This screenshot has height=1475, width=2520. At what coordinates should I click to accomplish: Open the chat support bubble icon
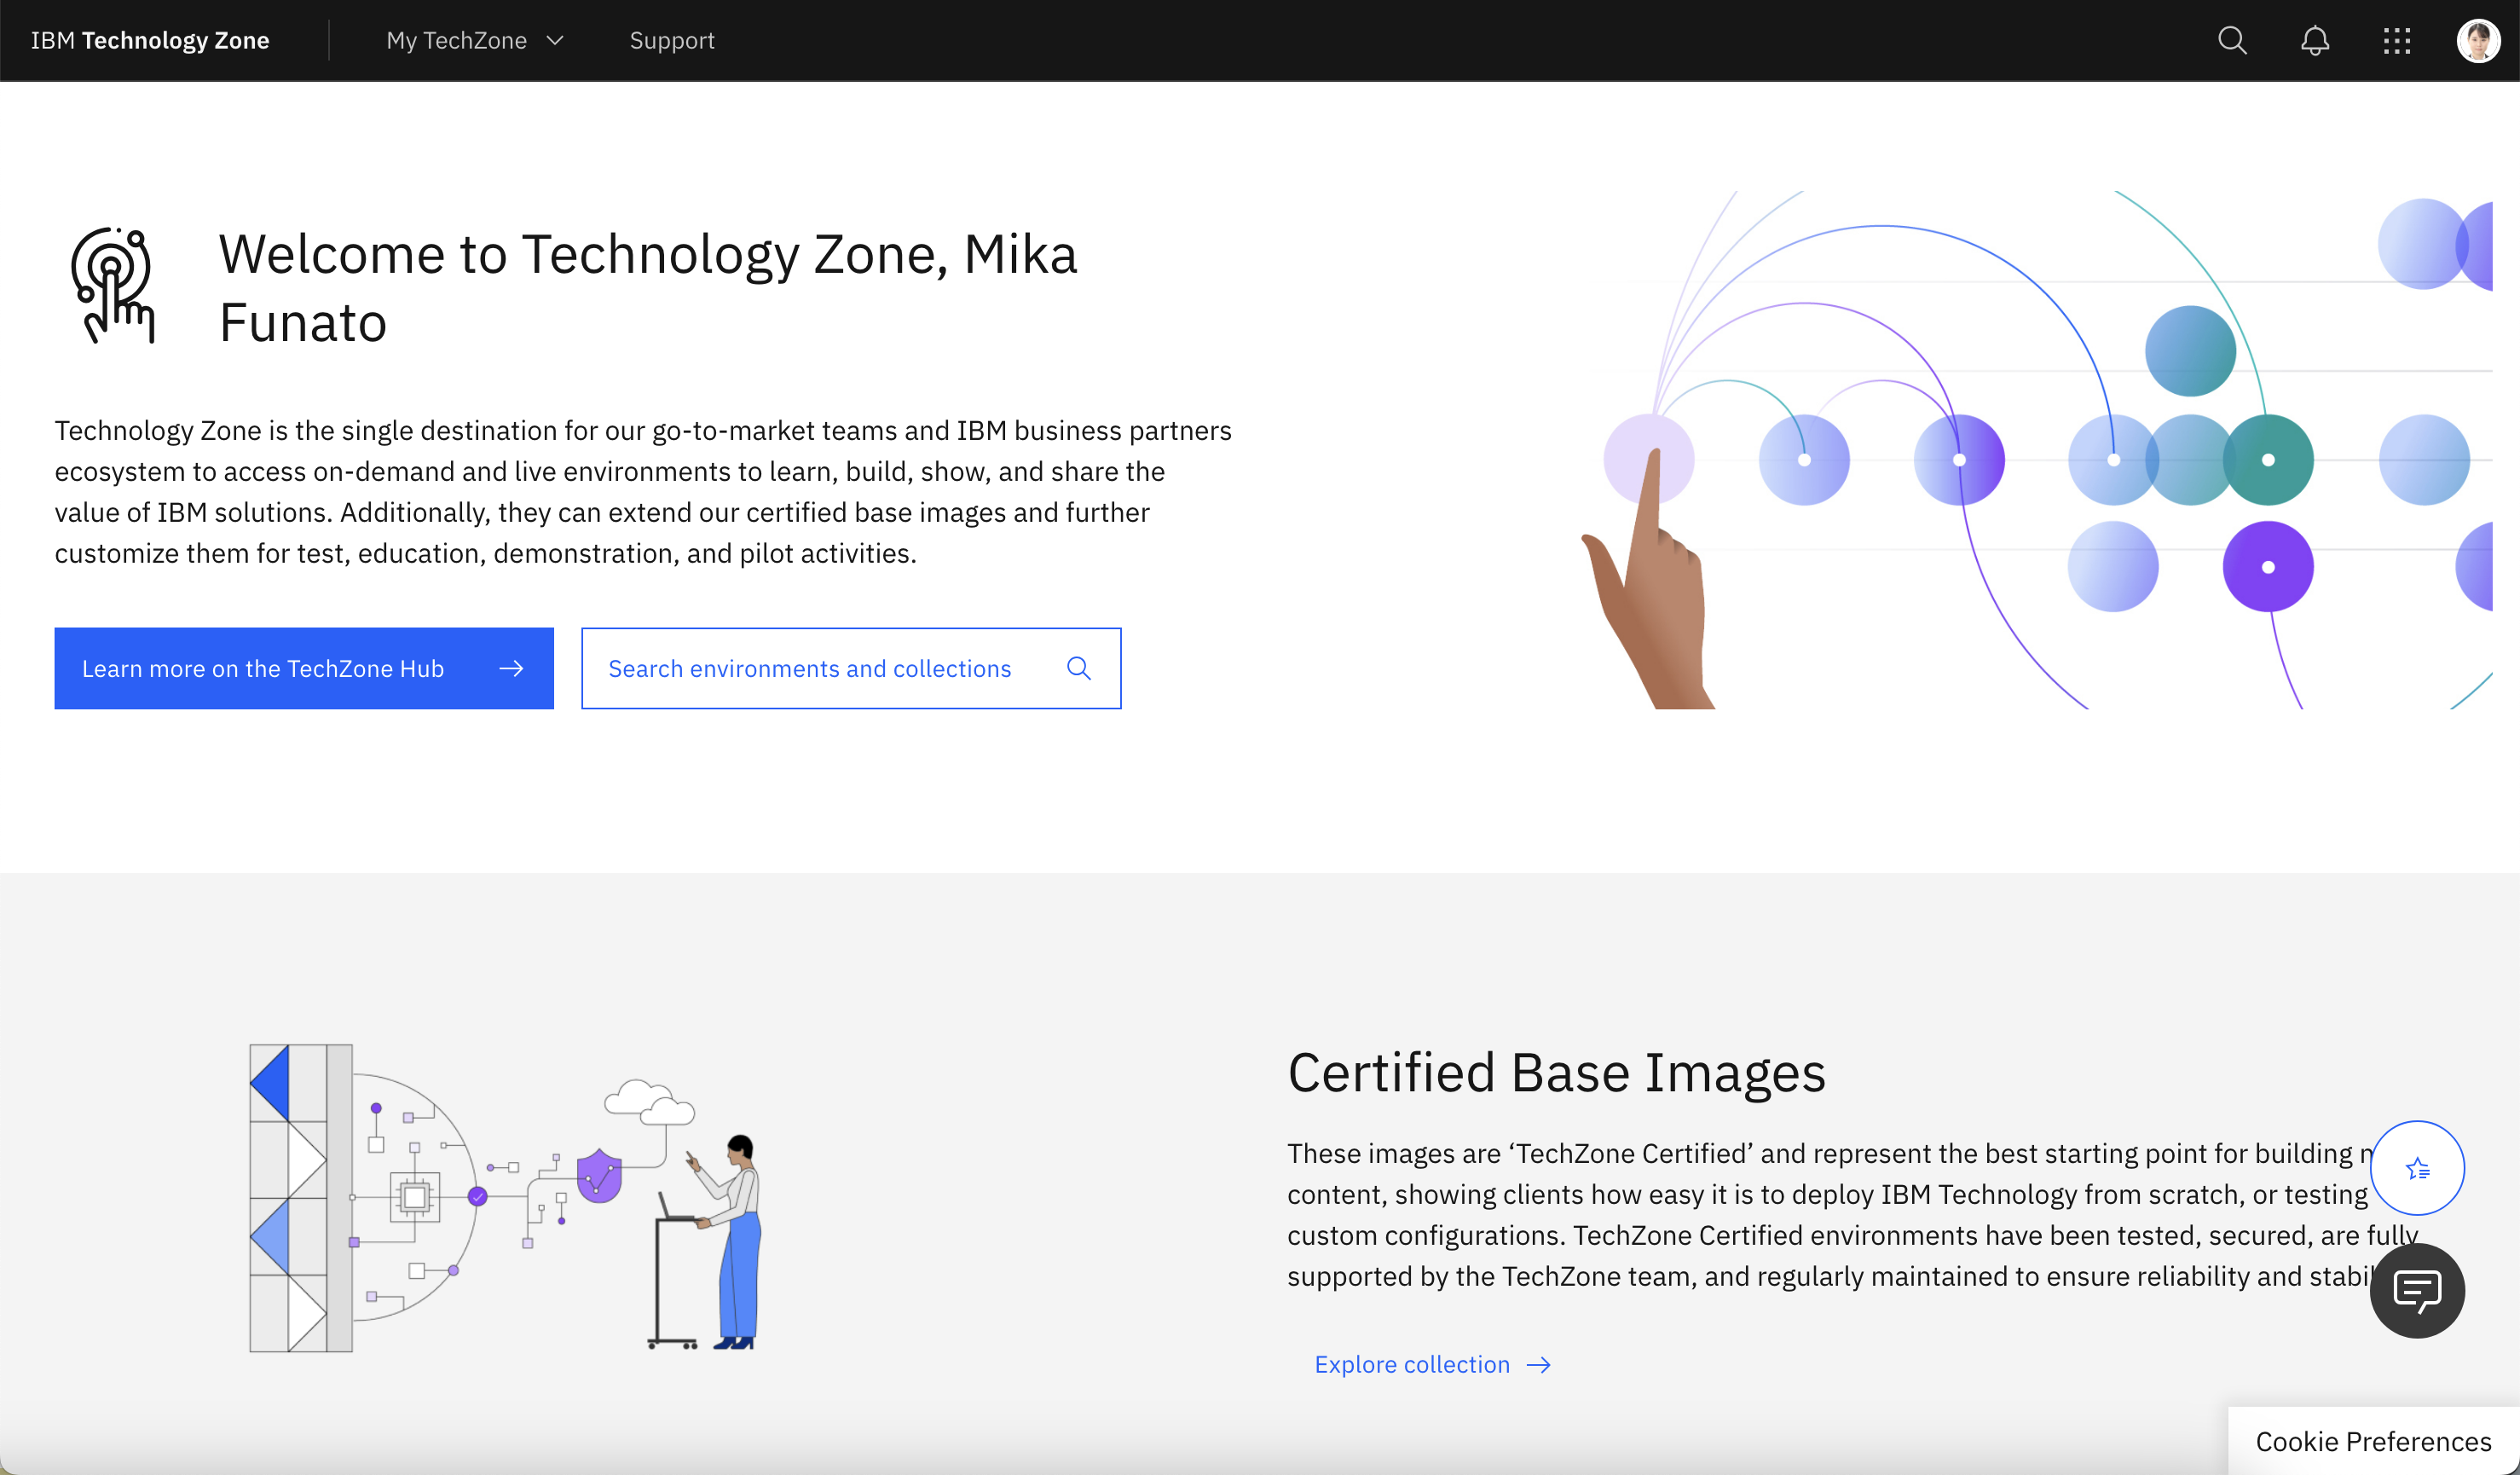pyautogui.click(x=2416, y=1290)
